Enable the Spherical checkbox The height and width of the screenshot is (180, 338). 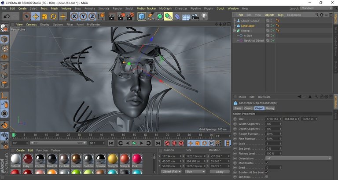click(267, 177)
